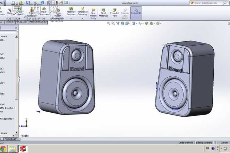
Task: Click the *Right view label
Action: pyautogui.click(x=25, y=136)
